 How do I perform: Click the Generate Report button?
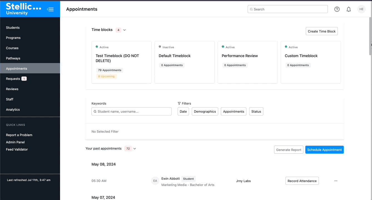click(x=289, y=150)
